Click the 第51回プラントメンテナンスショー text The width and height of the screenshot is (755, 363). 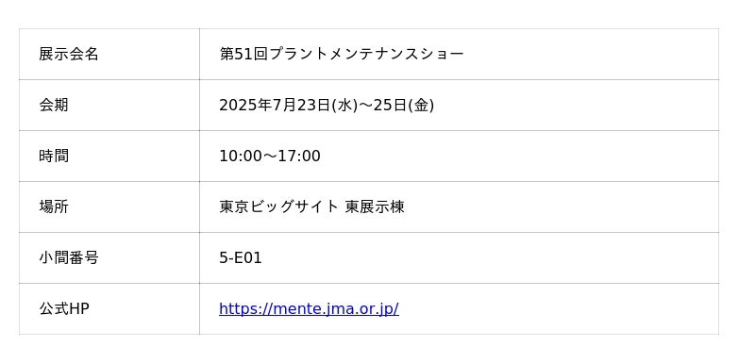pyautogui.click(x=342, y=54)
